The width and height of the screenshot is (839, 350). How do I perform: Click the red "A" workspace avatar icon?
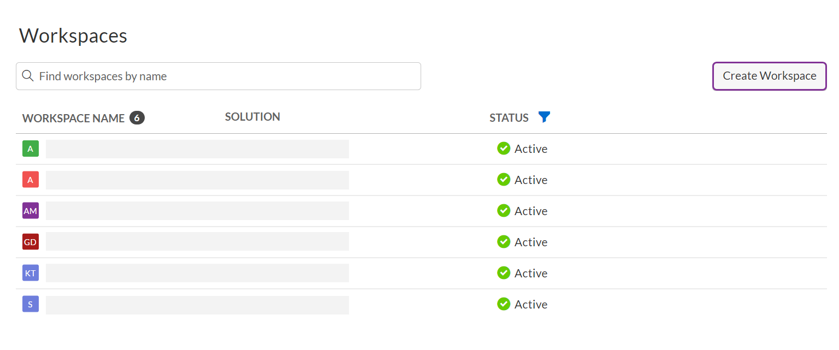30,179
